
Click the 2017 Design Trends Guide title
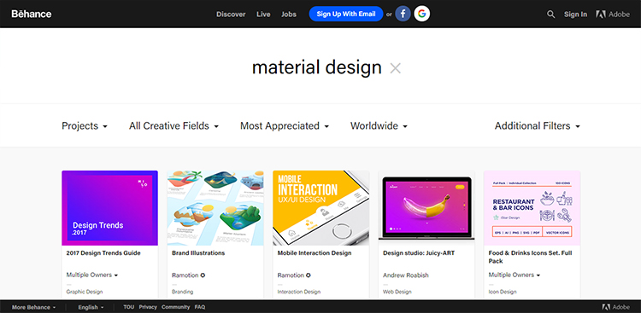103,253
